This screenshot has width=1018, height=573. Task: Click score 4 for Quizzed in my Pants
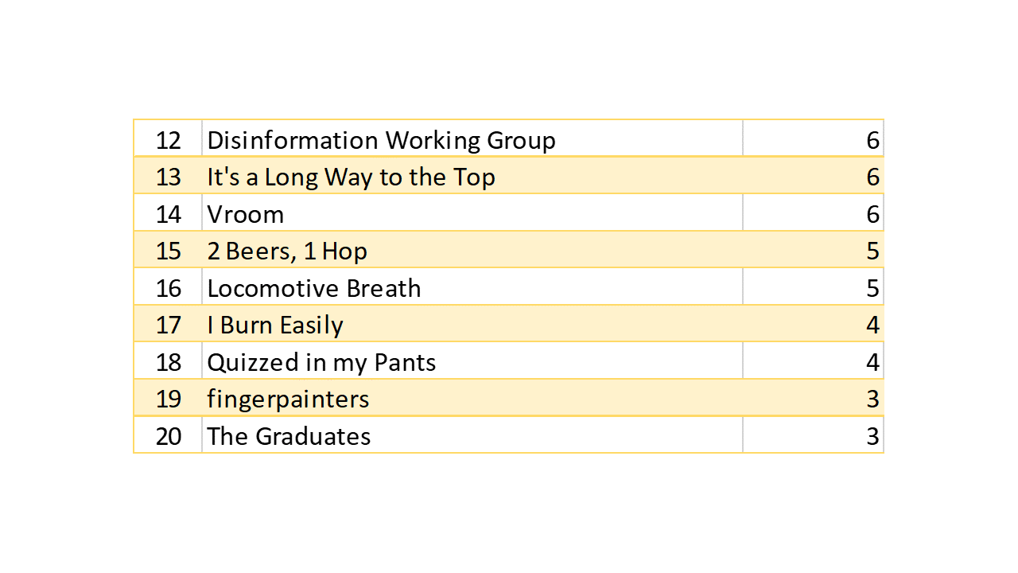(x=872, y=362)
